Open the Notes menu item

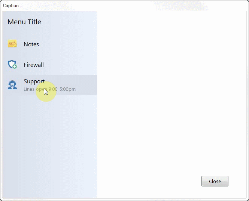31,44
